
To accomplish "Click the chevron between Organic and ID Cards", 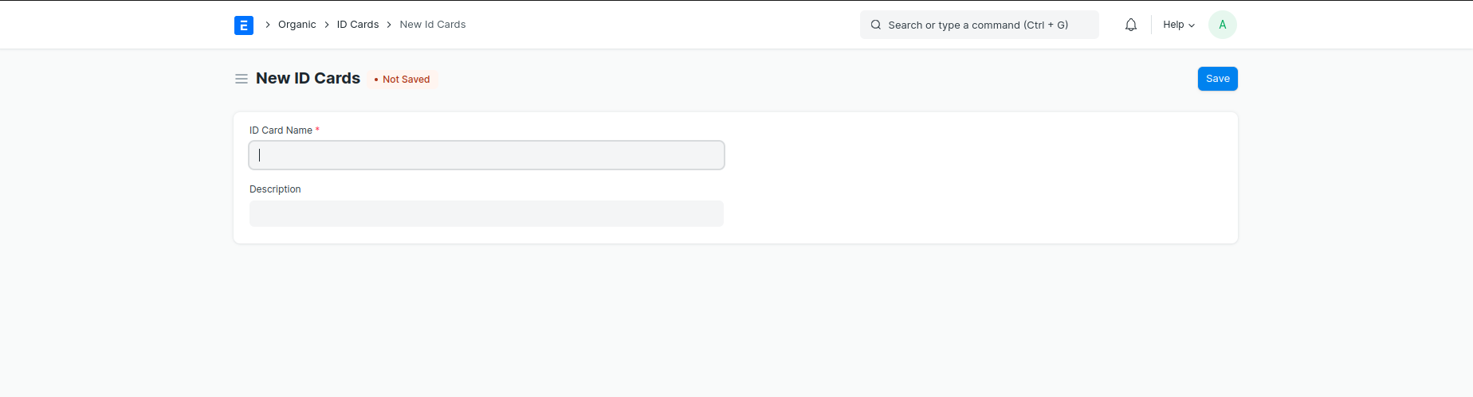I will click(327, 25).
